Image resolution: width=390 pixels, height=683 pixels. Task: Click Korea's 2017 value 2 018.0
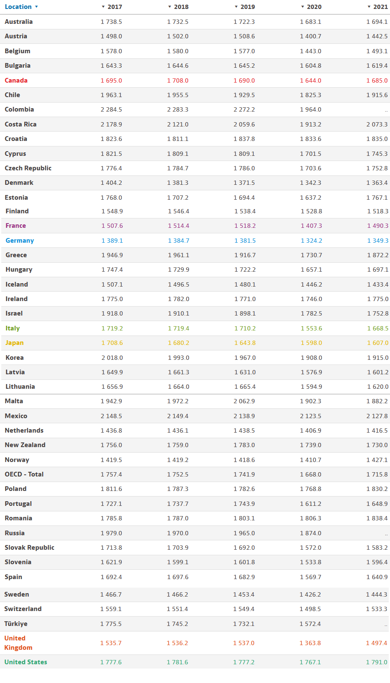coord(112,358)
